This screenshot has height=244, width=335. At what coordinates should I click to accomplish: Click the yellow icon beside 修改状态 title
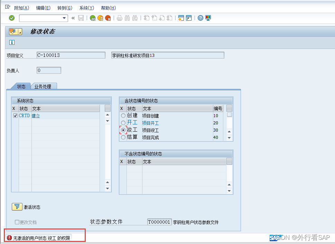tap(13, 32)
